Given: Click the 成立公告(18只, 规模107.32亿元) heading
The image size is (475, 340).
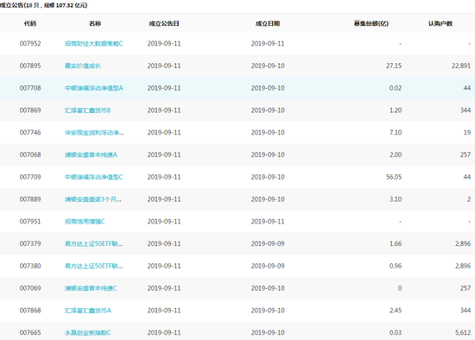Looking at the screenshot, I should pyautogui.click(x=44, y=5).
